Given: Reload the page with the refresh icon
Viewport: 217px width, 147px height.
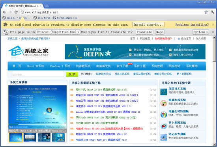Looking at the screenshot, I should [x=16, y=12].
